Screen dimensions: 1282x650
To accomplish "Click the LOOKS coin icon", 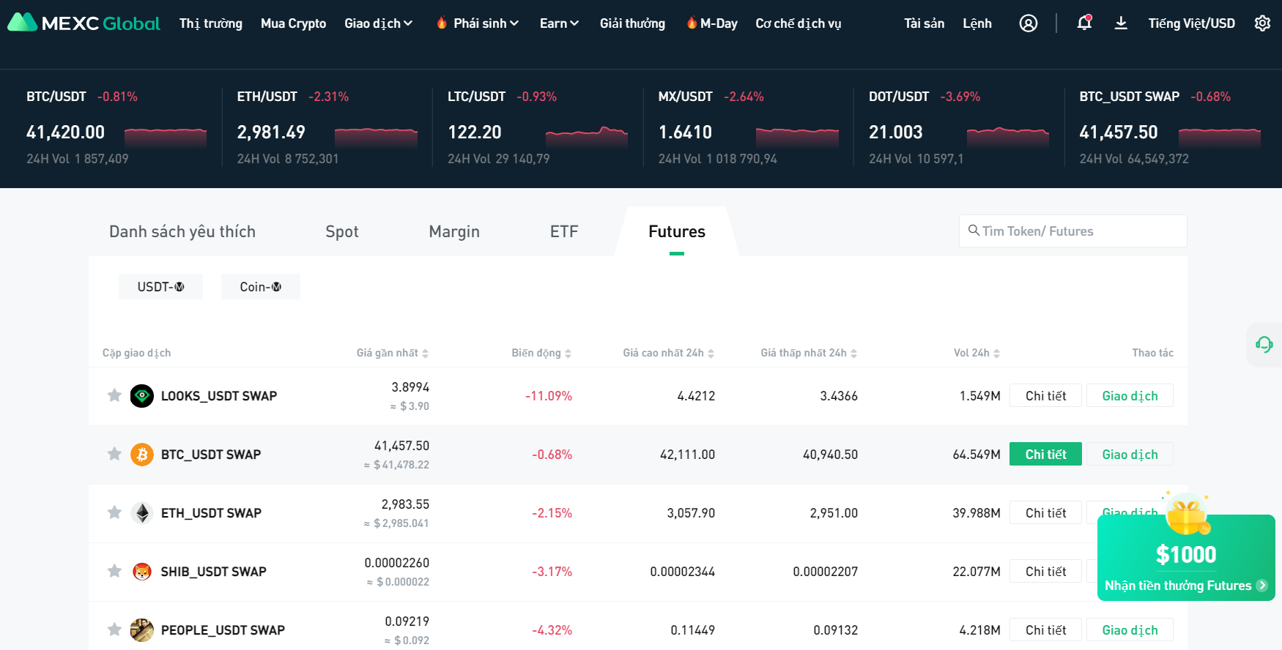I will (x=142, y=396).
